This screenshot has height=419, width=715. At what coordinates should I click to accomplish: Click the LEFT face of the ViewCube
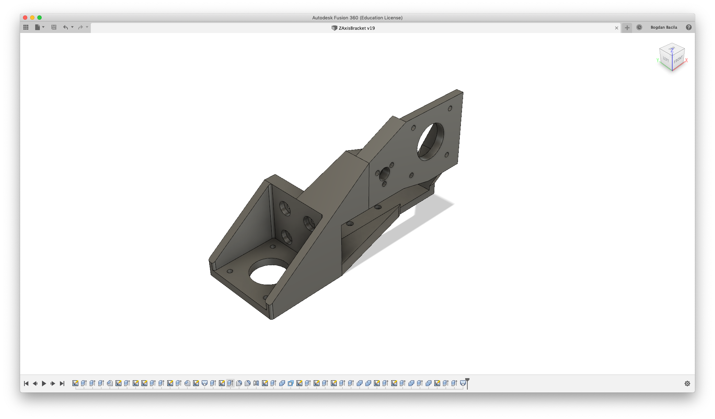pos(666,59)
